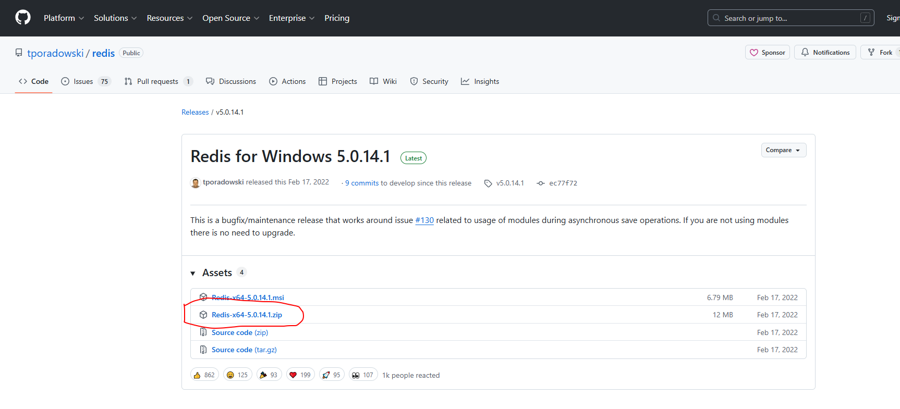Expand the Solutions dropdown
The height and width of the screenshot is (409, 900).
coord(115,18)
